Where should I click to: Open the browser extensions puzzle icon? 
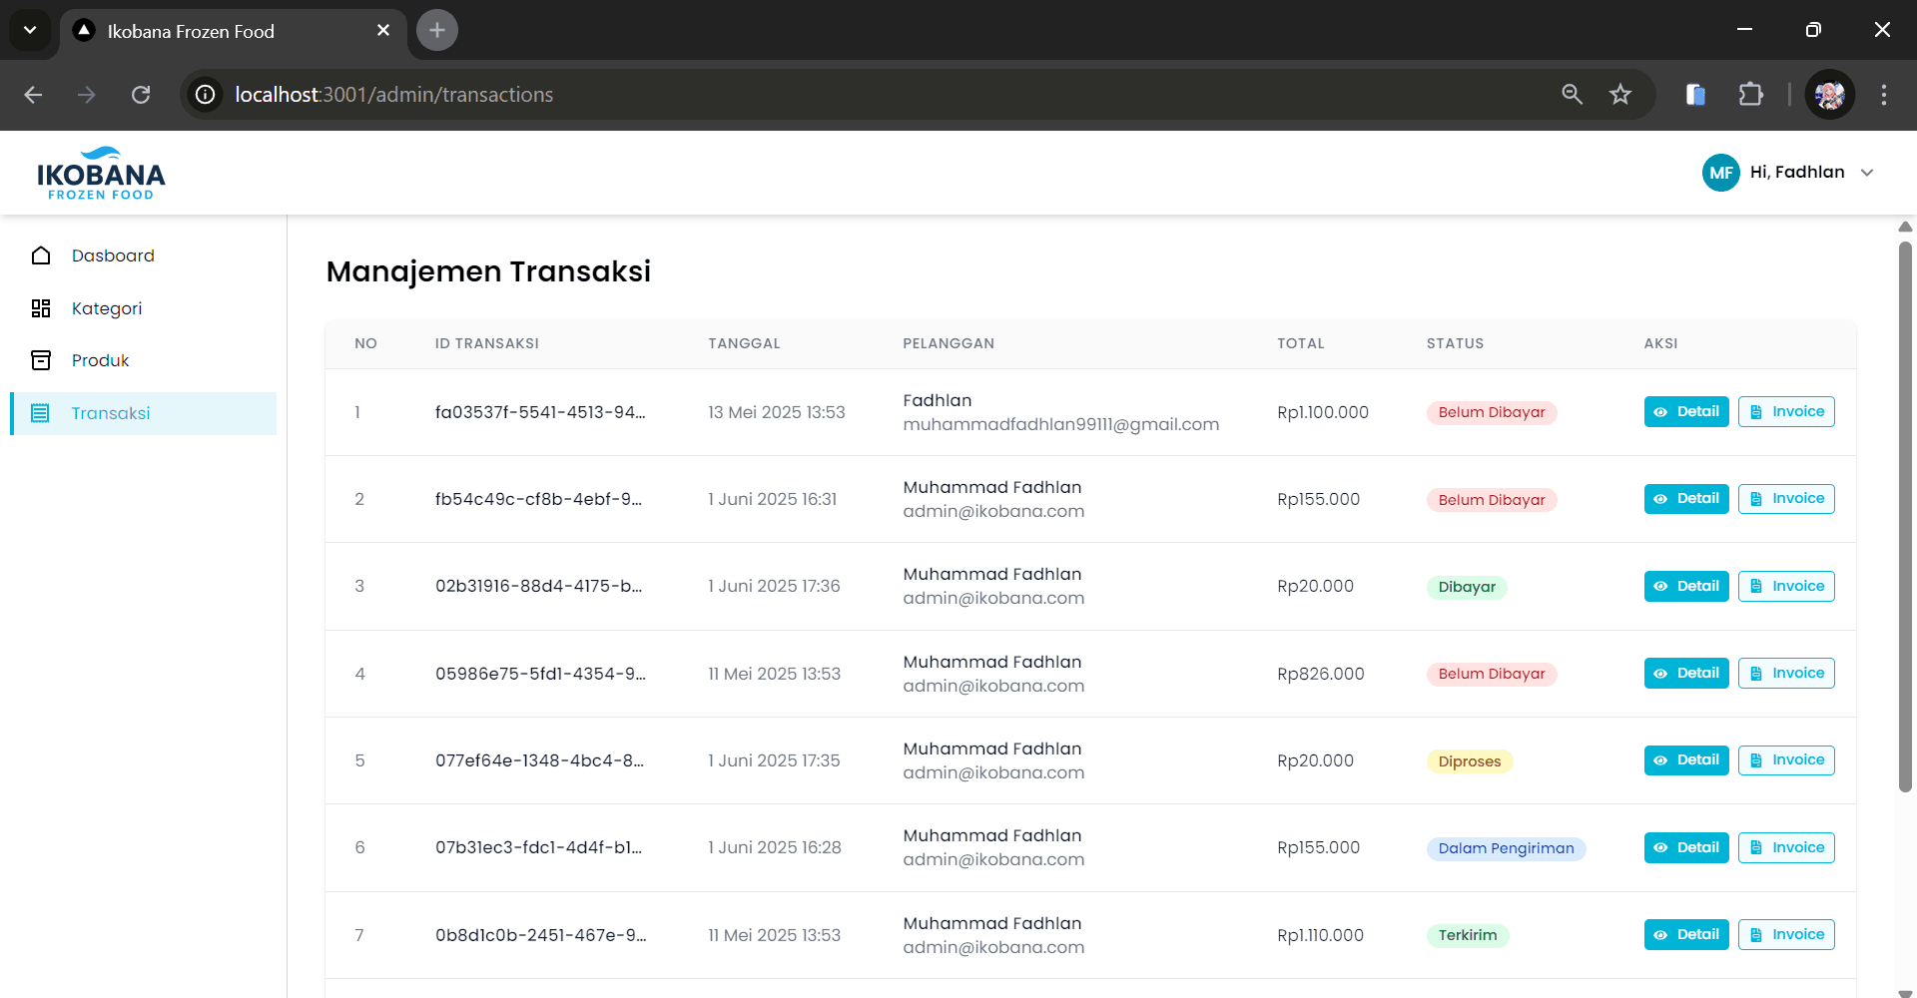pyautogui.click(x=1750, y=95)
